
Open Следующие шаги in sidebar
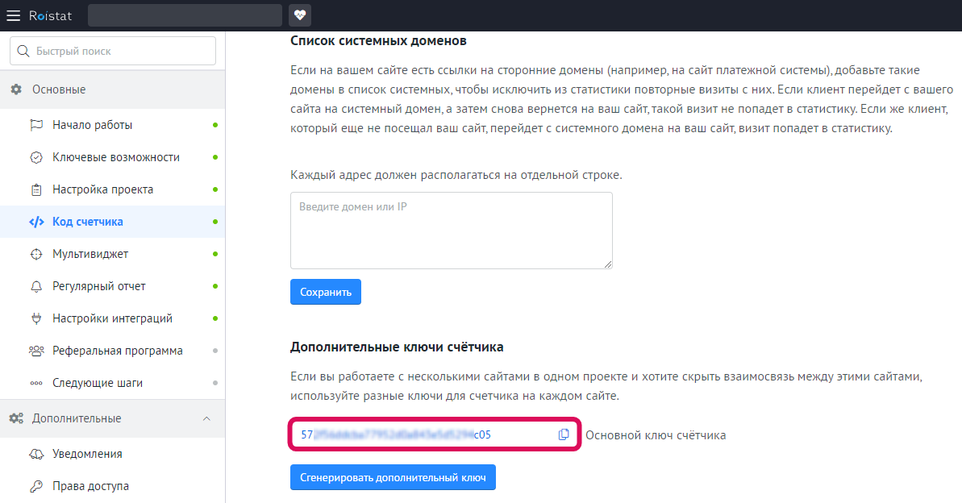point(98,383)
